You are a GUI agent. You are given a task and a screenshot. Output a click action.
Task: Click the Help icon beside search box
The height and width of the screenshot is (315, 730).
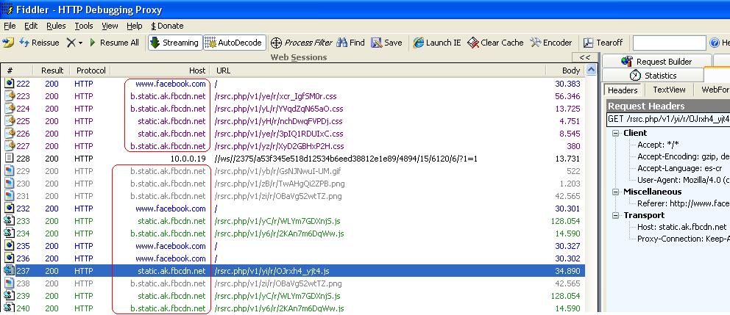tap(714, 43)
